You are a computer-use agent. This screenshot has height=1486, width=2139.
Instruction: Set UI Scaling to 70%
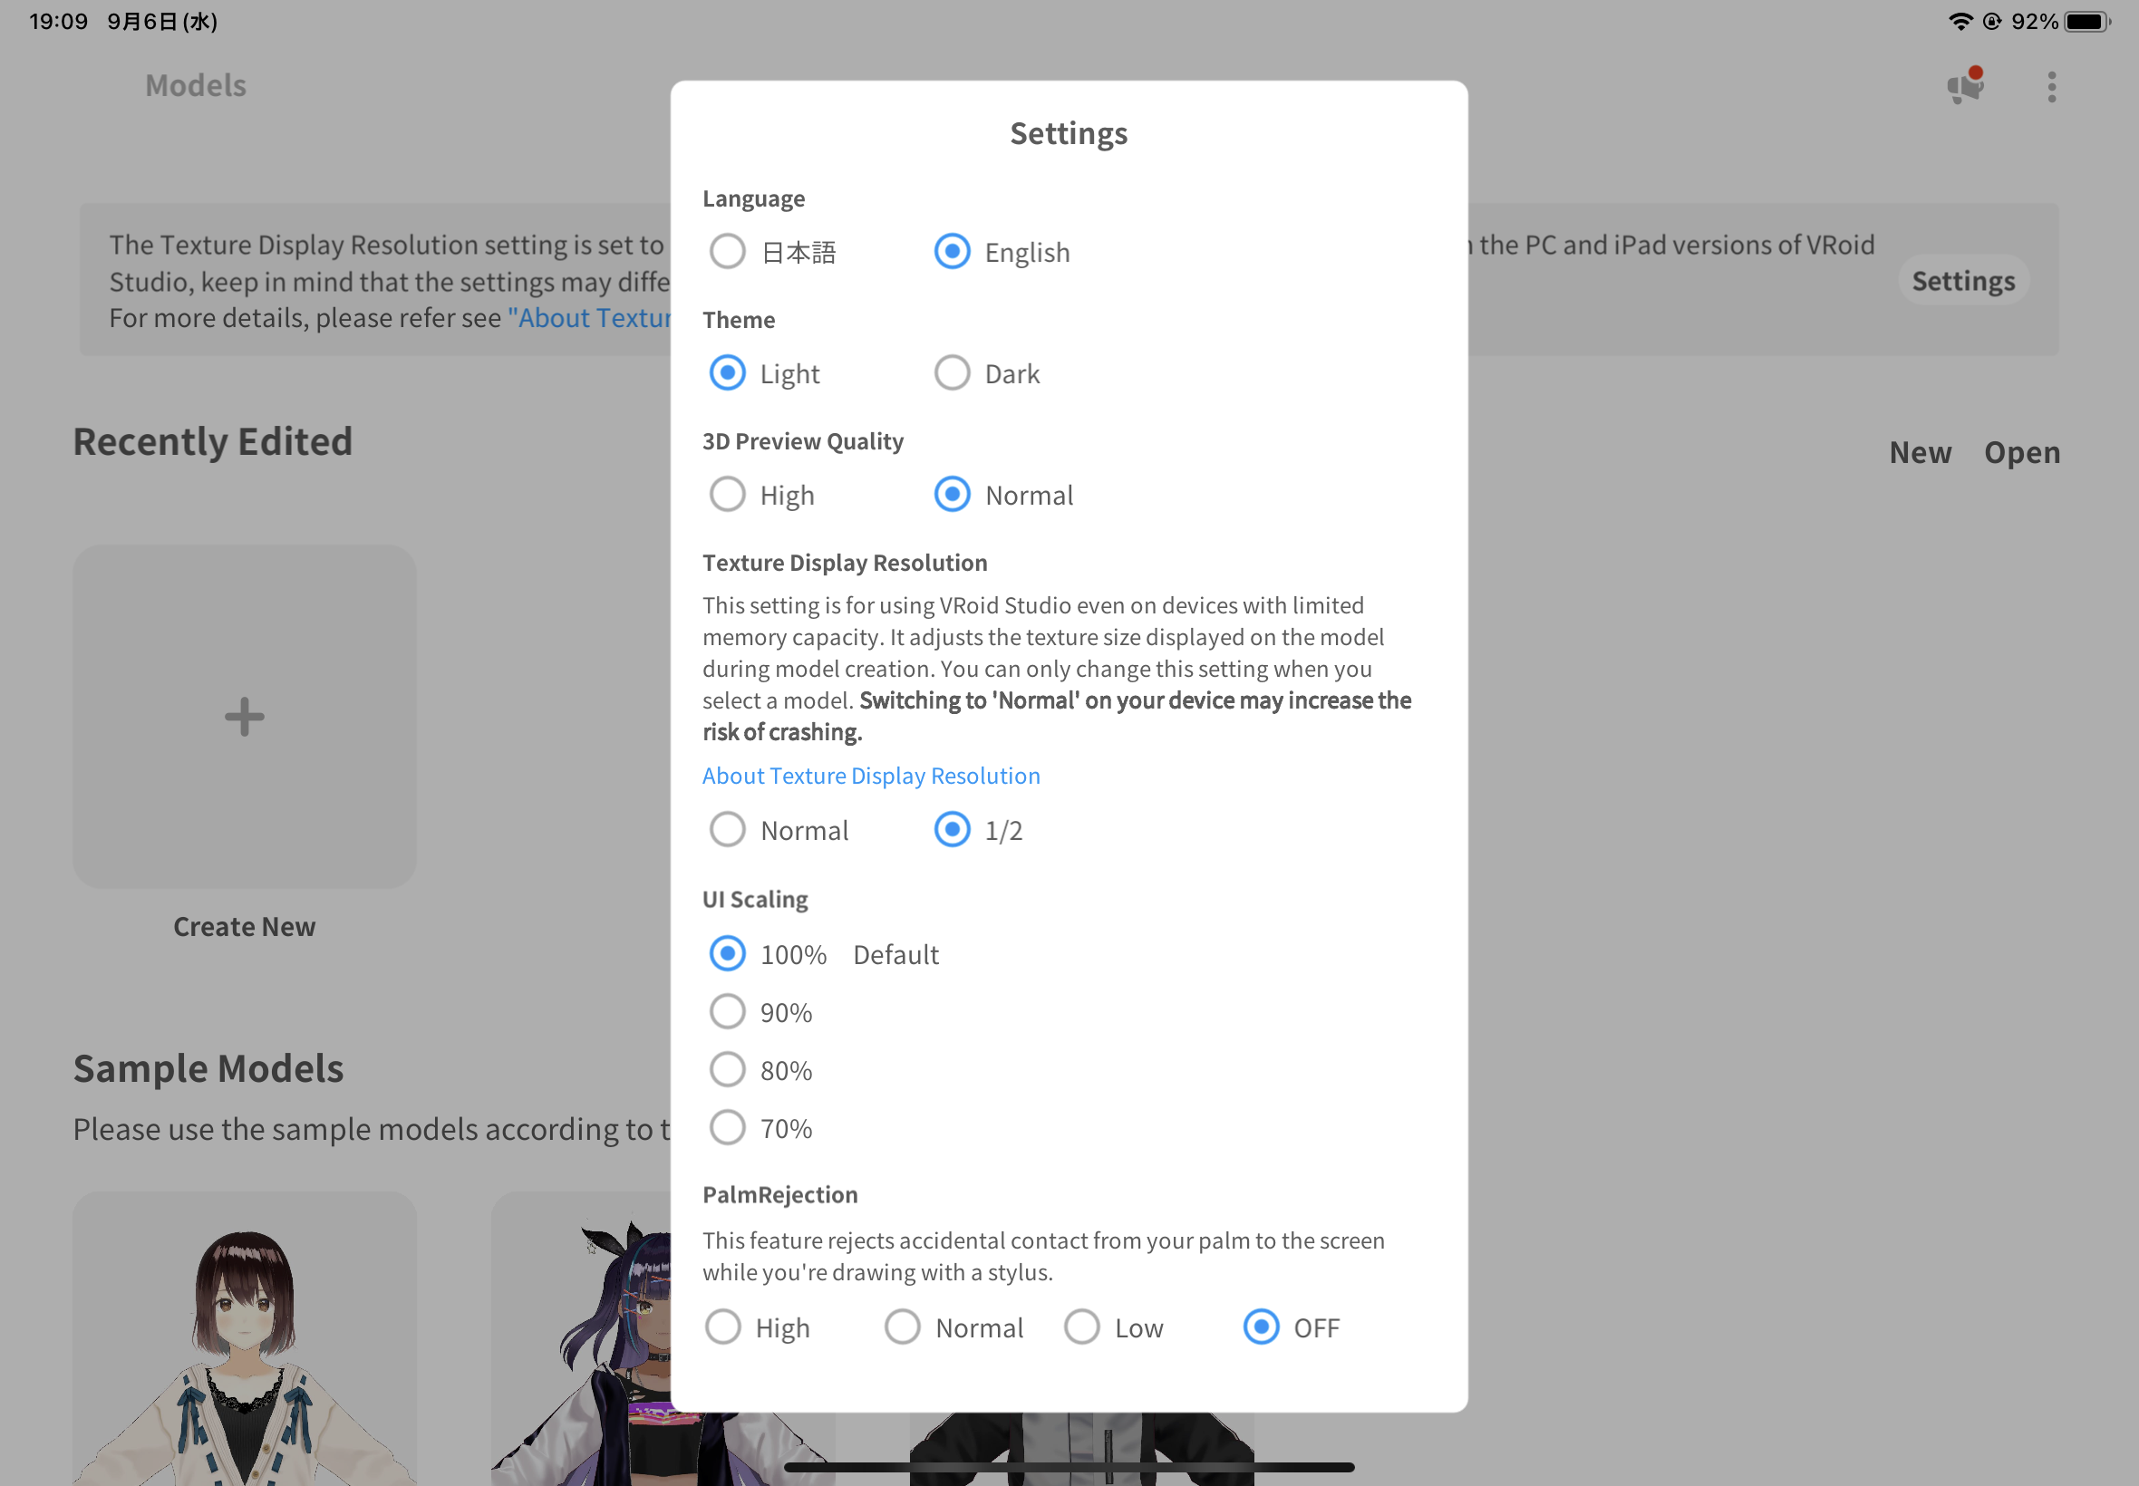point(727,1127)
